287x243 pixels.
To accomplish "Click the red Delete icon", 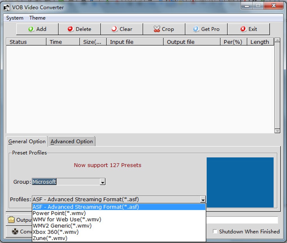I will 70,29.
